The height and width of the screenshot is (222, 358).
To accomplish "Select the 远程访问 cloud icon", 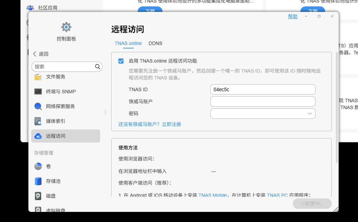I will (x=38, y=136).
